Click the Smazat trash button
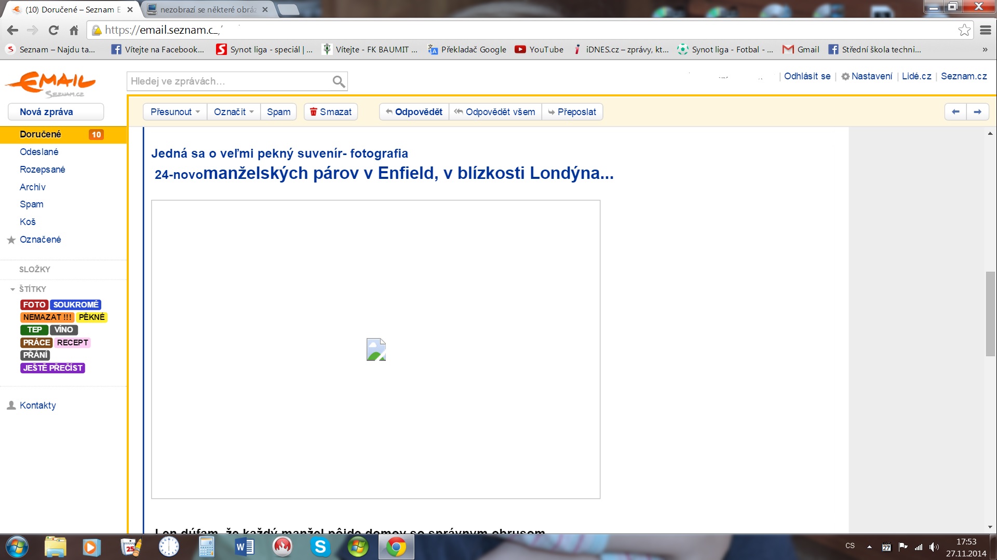Viewport: 997px width, 560px height. click(331, 112)
